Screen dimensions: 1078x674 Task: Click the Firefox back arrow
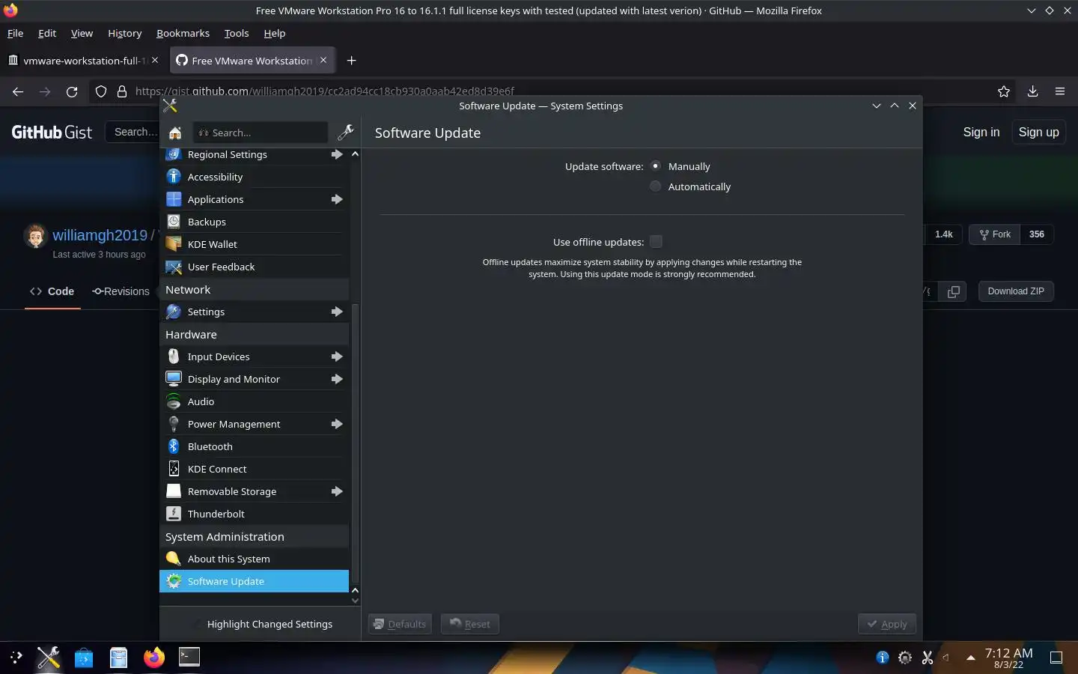click(18, 91)
